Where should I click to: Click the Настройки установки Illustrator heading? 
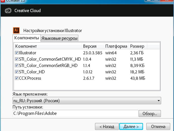pyautogui.click(x=53, y=31)
